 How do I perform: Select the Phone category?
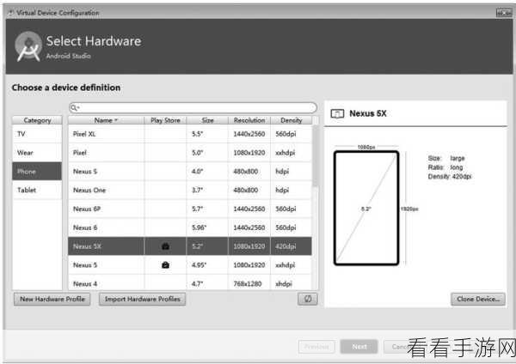point(37,171)
